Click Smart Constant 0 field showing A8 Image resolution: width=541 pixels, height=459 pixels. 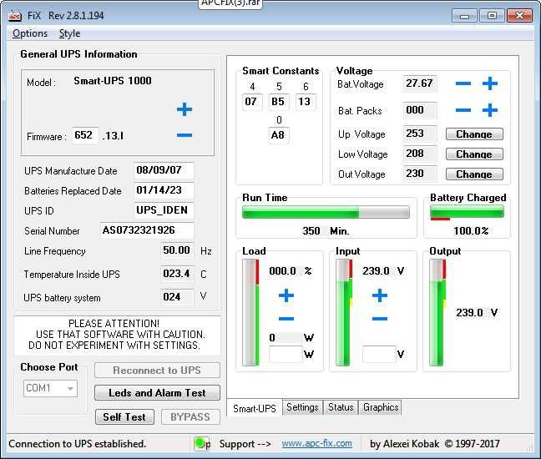[279, 135]
